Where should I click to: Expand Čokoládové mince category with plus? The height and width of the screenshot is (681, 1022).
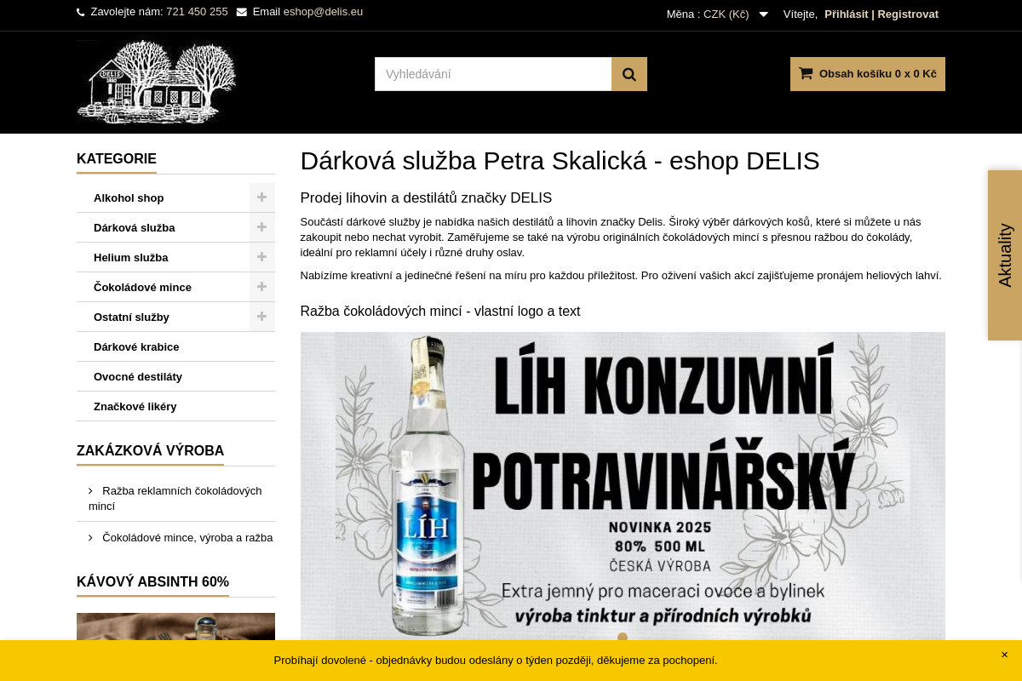262,287
